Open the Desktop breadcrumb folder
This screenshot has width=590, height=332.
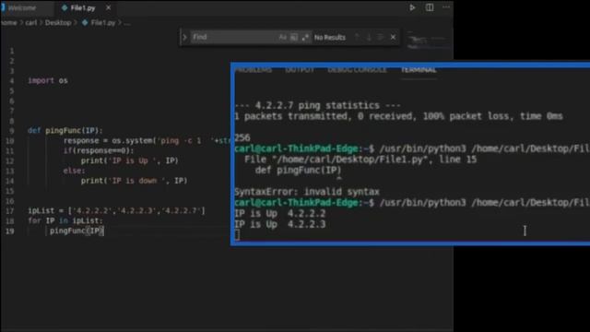pyautogui.click(x=58, y=22)
